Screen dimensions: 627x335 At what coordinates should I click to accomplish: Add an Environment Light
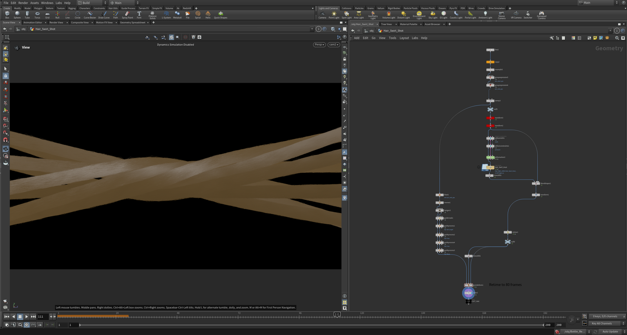[419, 15]
